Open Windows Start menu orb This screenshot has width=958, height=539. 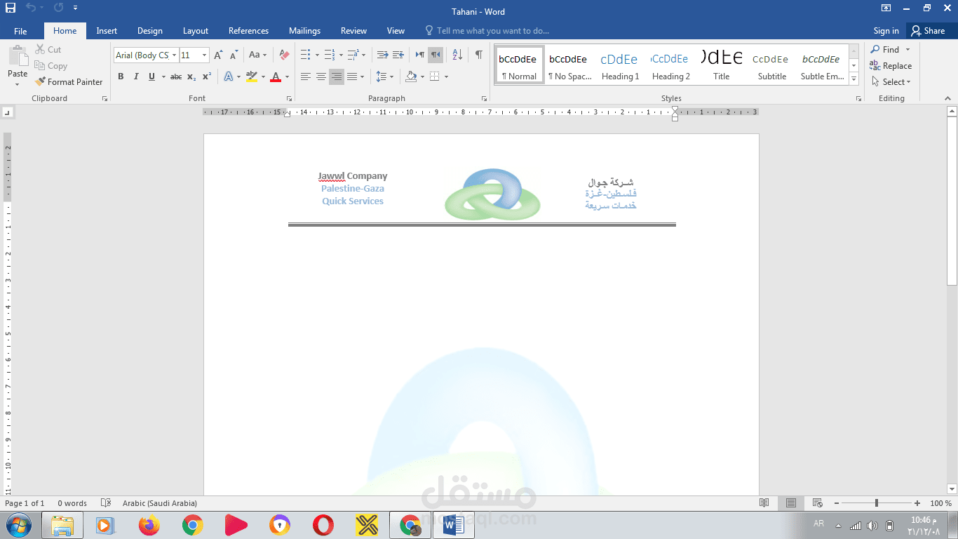tap(18, 525)
